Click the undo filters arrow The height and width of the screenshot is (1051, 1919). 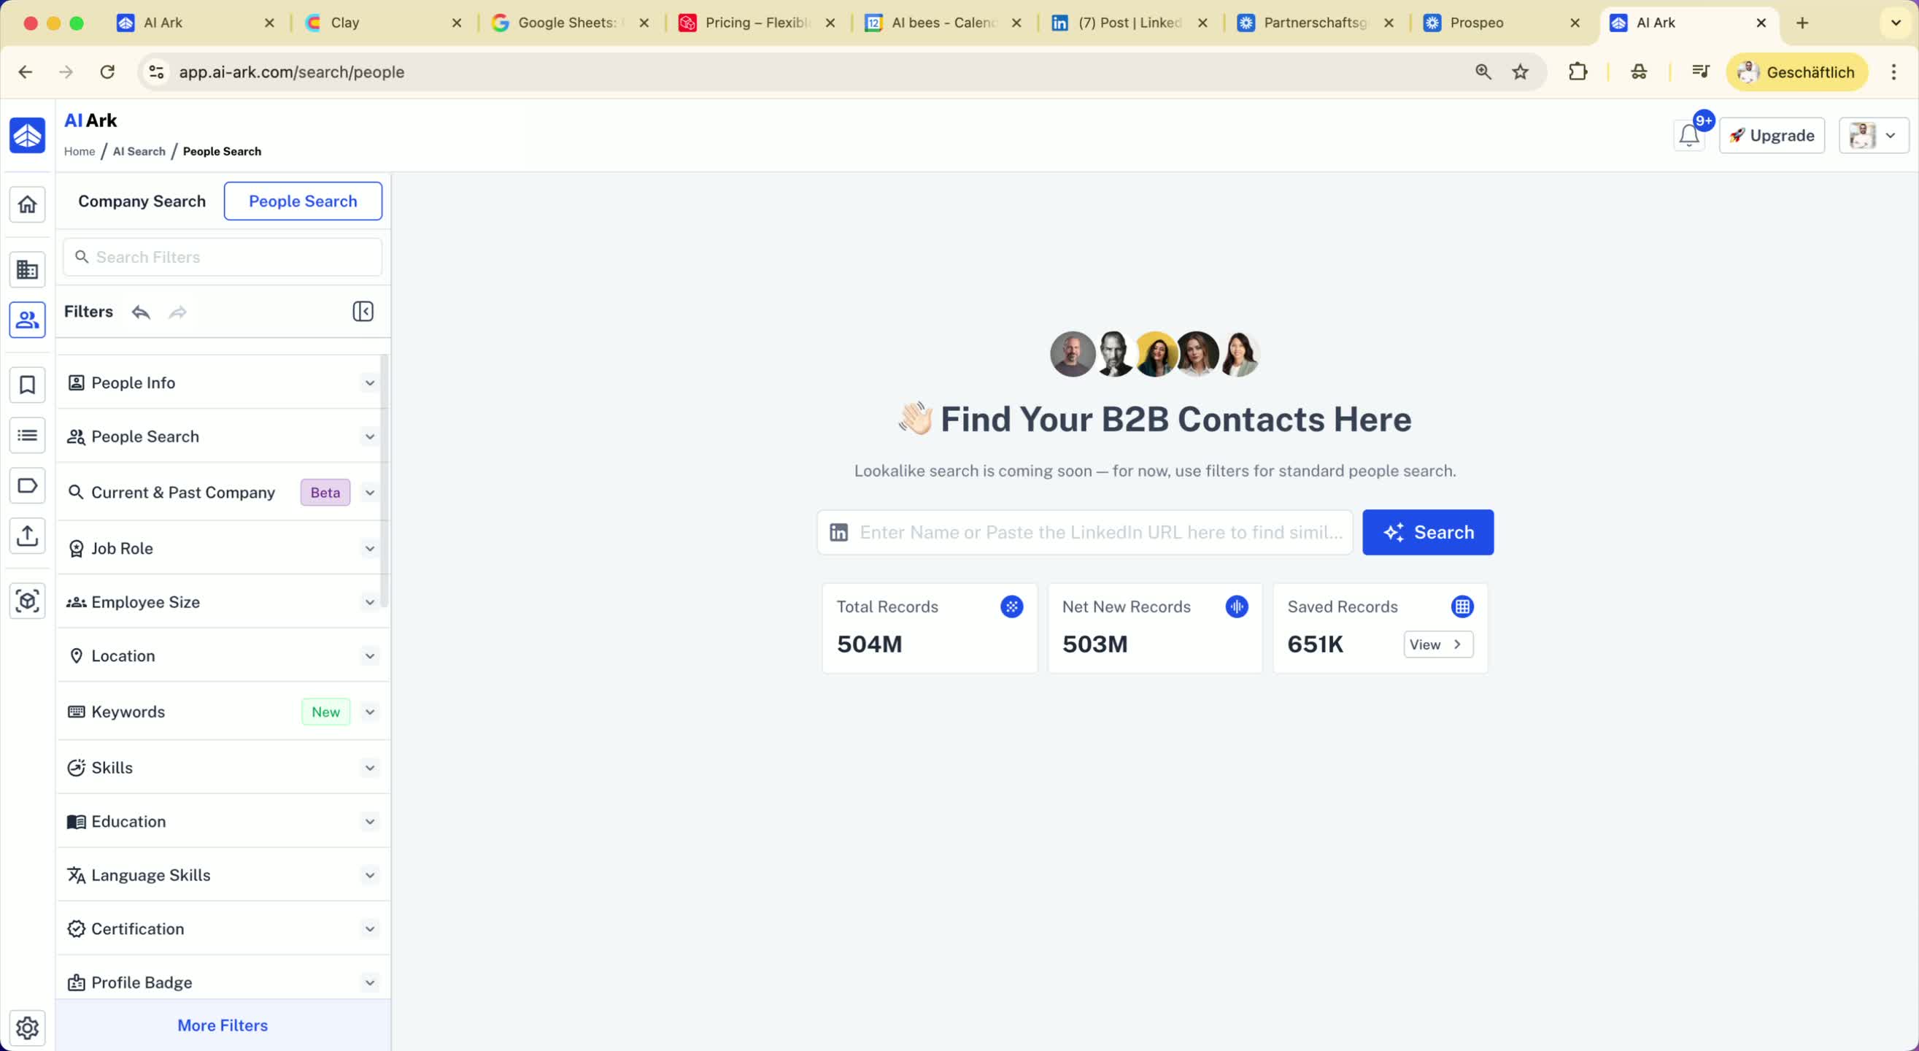click(141, 312)
